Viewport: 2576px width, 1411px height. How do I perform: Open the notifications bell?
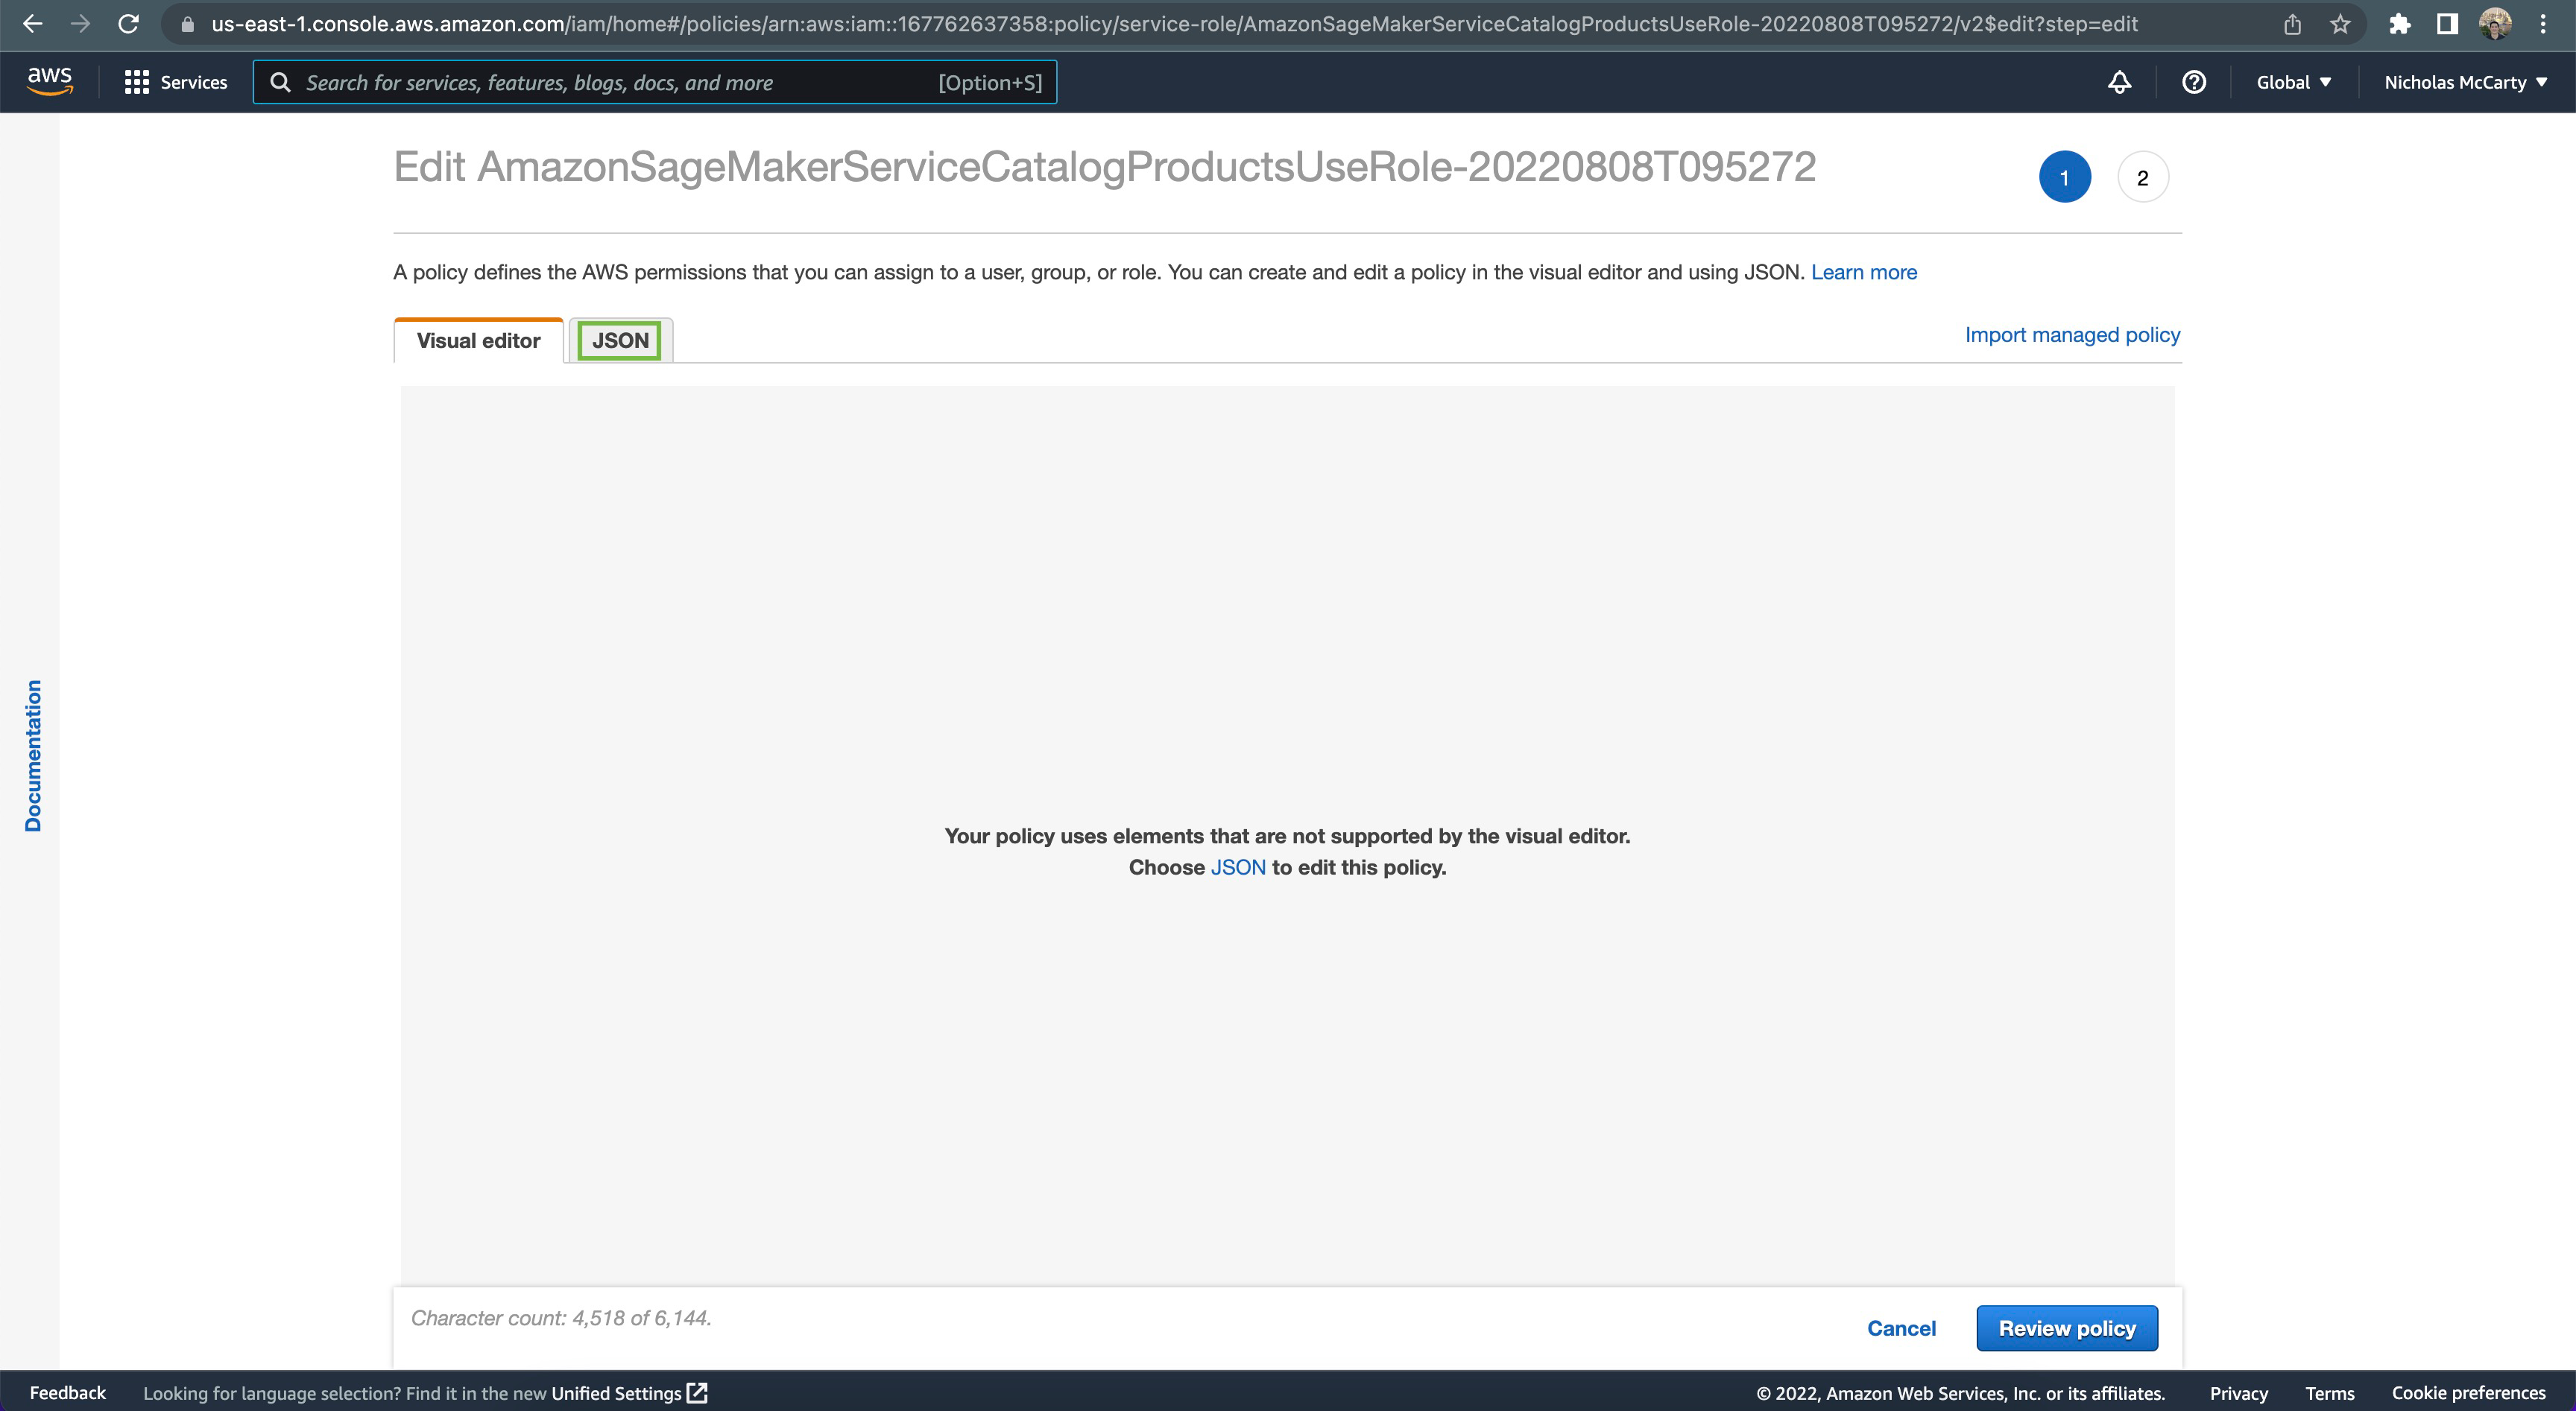[x=2119, y=82]
